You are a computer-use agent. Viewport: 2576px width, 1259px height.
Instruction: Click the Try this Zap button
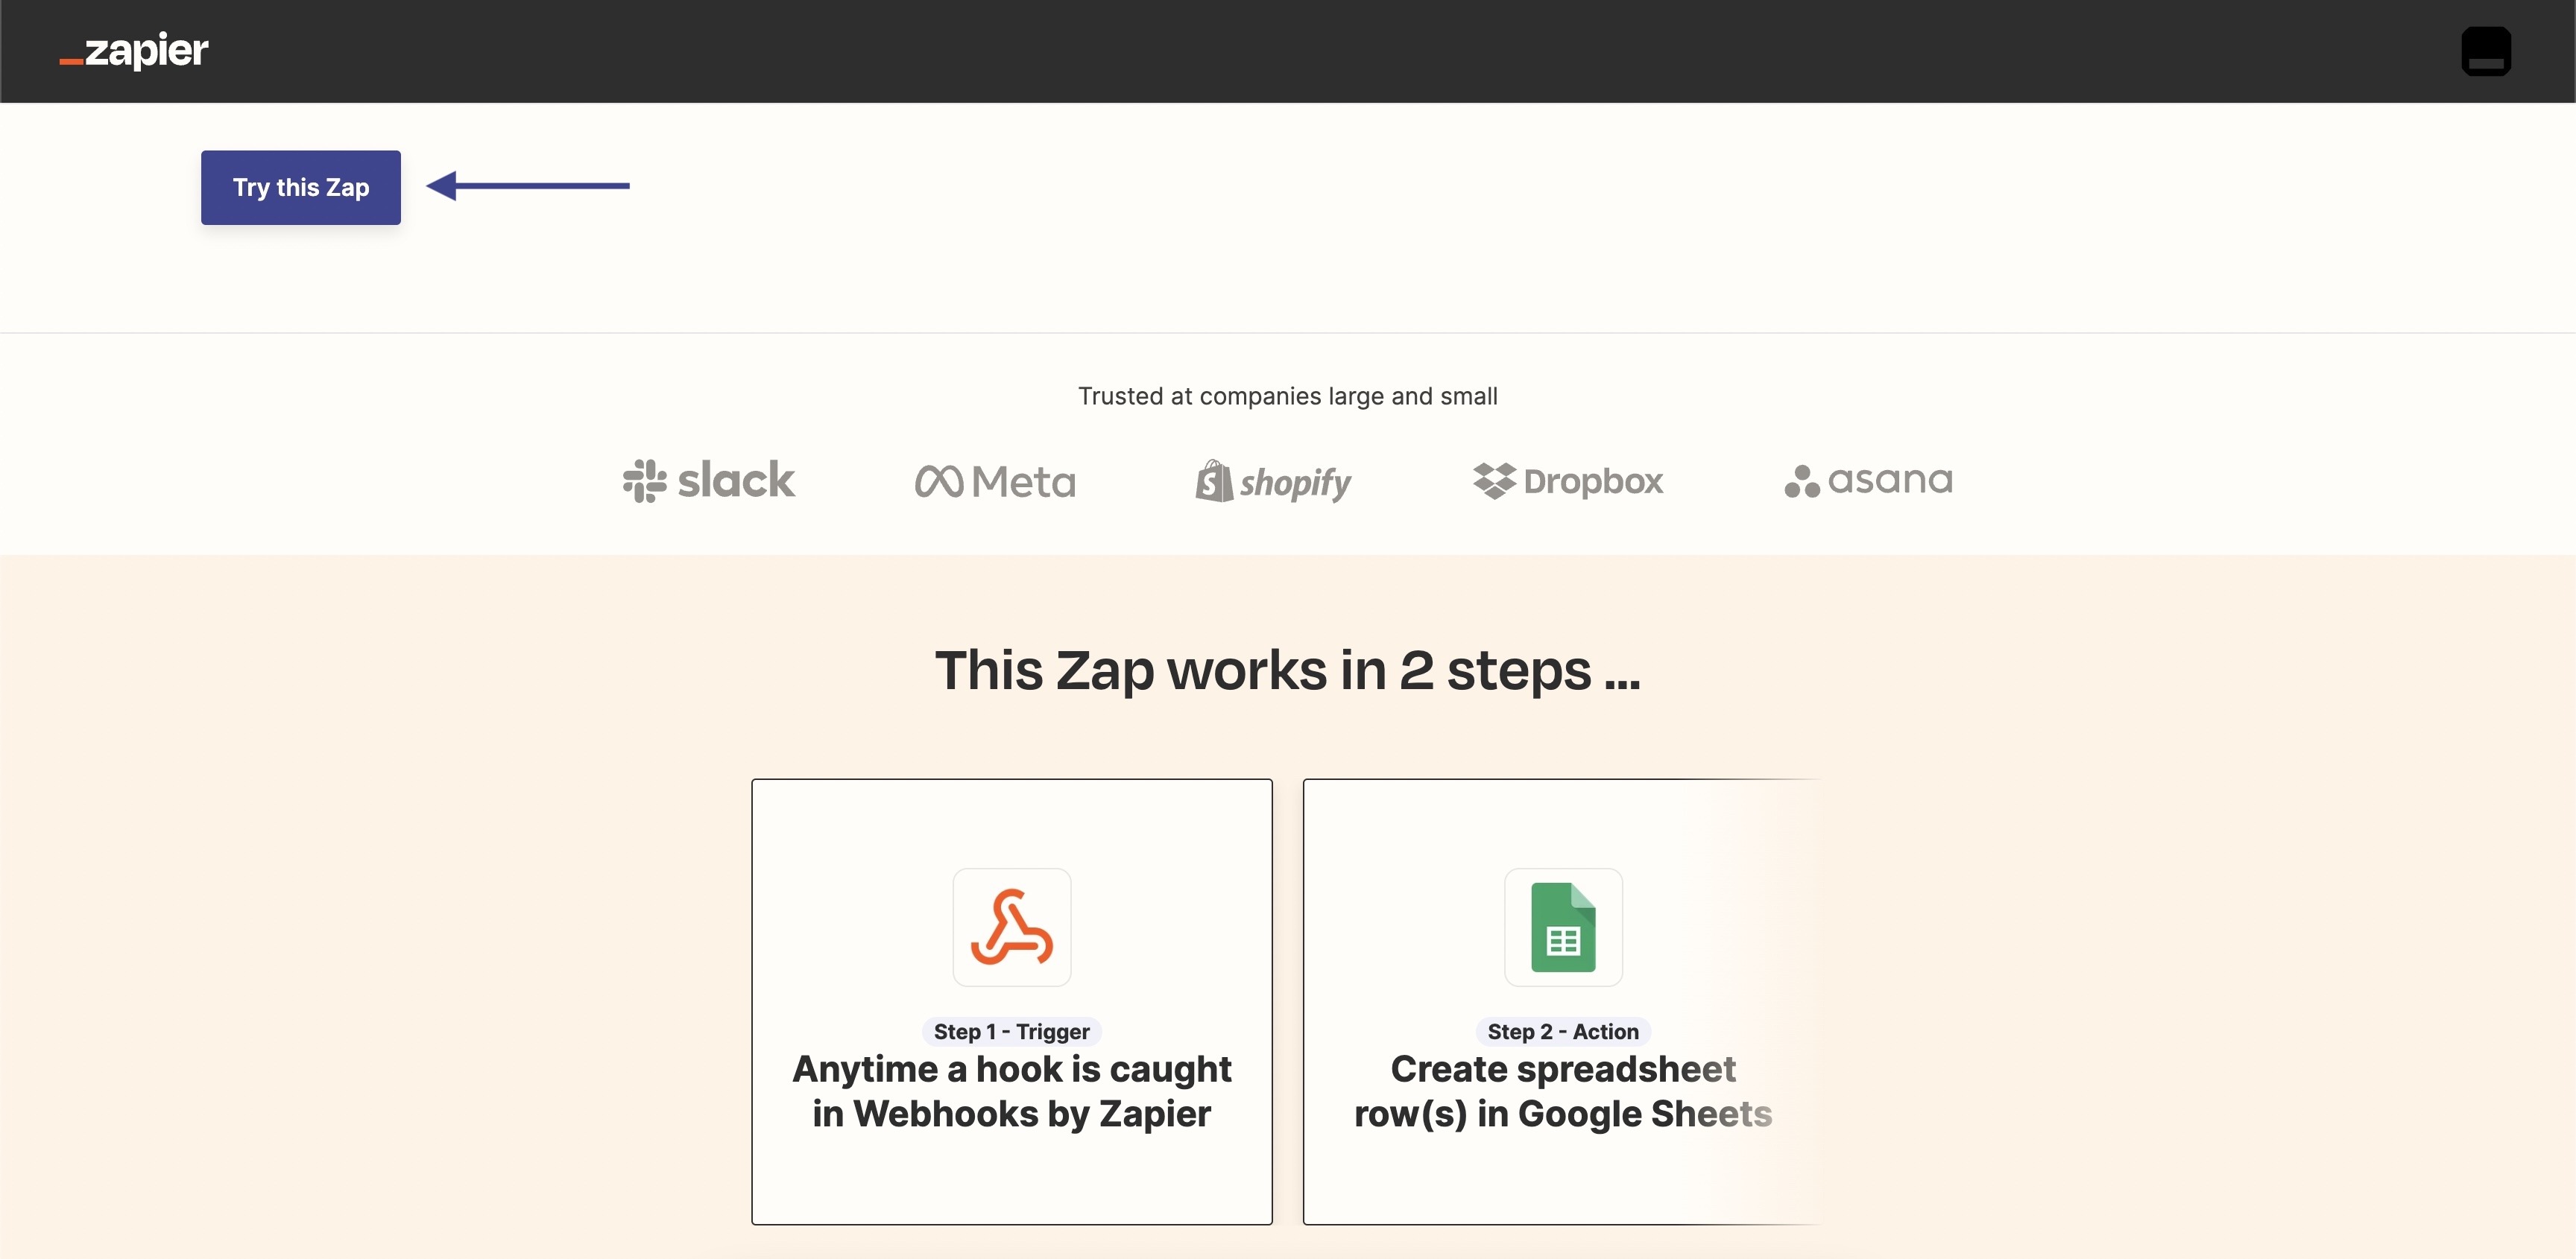[x=301, y=188]
